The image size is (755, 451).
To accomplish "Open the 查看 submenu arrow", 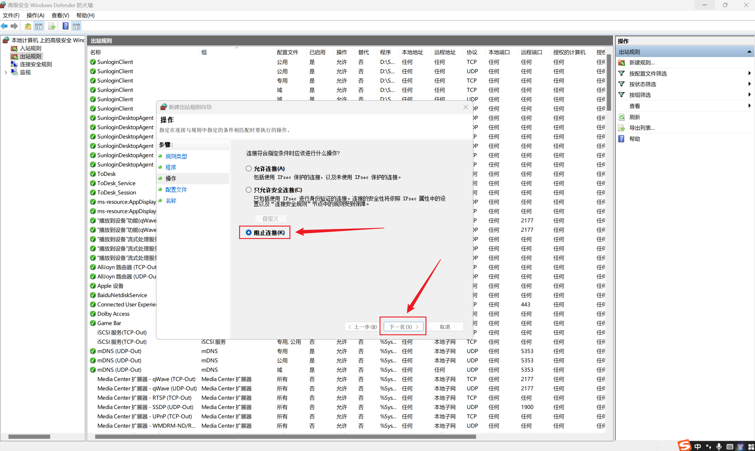I will 749,105.
